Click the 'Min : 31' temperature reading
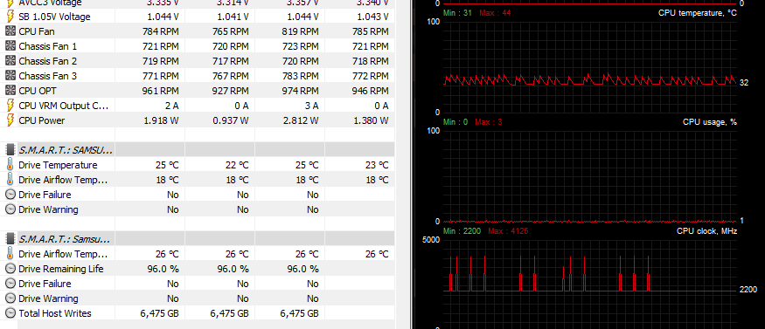 (x=457, y=12)
